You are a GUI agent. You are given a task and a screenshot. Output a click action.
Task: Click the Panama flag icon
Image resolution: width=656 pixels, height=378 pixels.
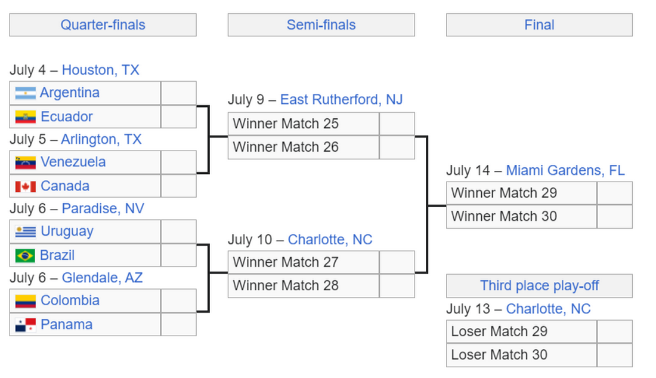tap(25, 325)
